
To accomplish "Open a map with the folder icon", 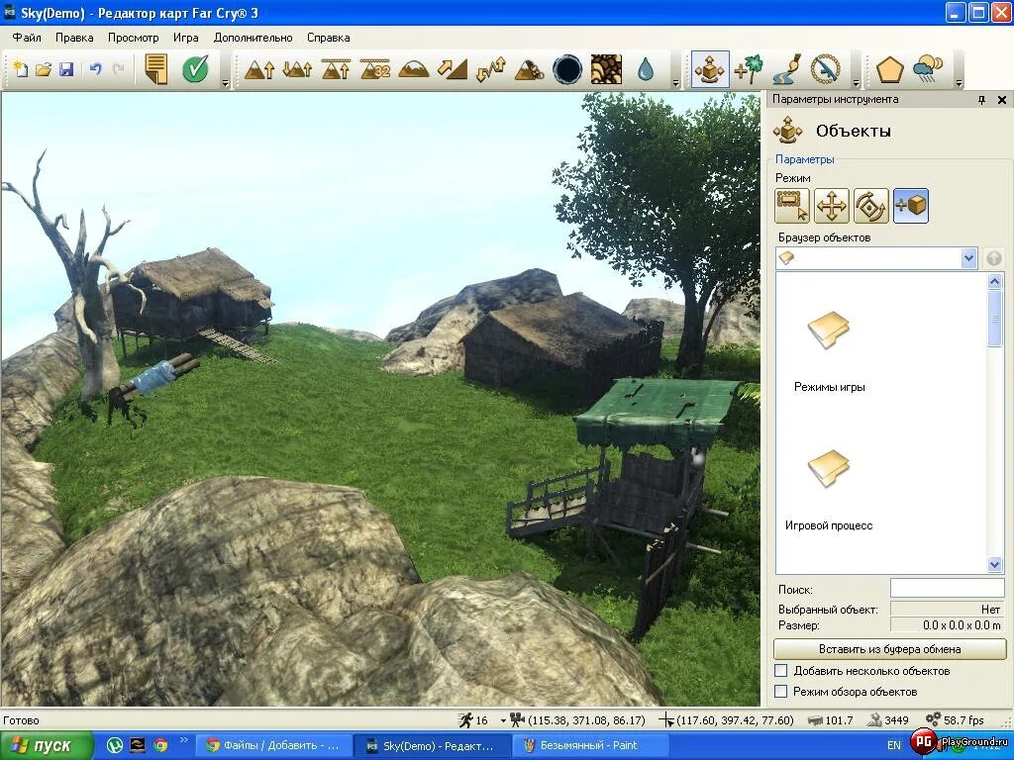I will [x=44, y=69].
